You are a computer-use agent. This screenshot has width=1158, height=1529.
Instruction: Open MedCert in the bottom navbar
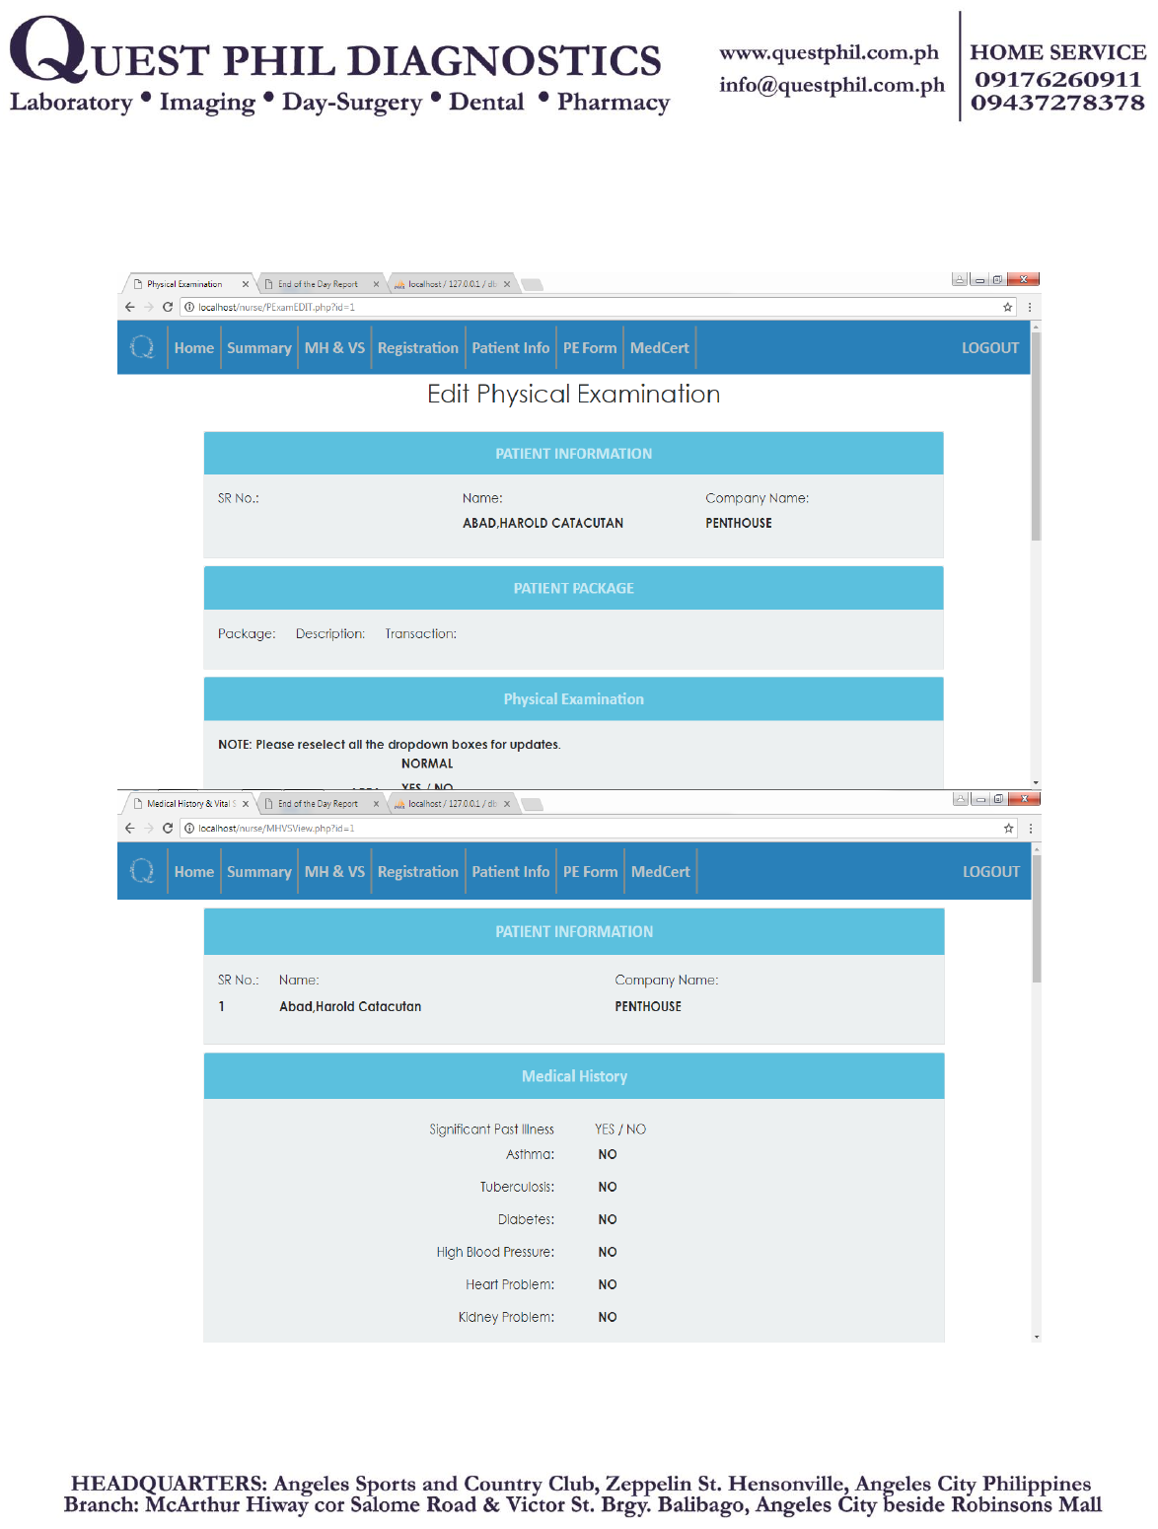661,872
